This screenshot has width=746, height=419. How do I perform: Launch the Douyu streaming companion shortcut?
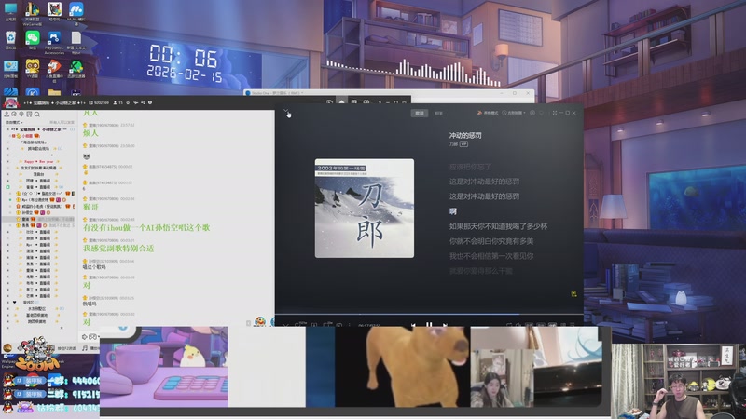(54, 70)
